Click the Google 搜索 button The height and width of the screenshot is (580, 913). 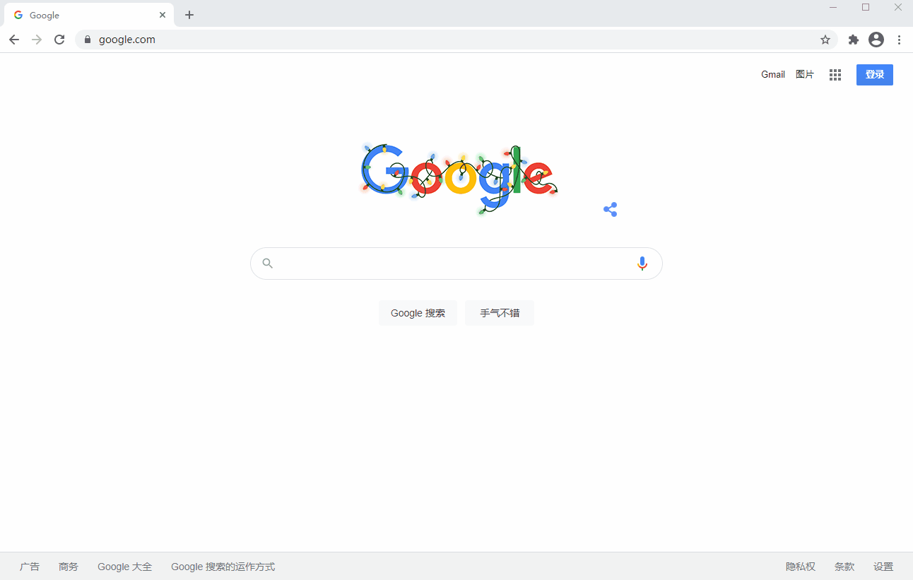418,313
